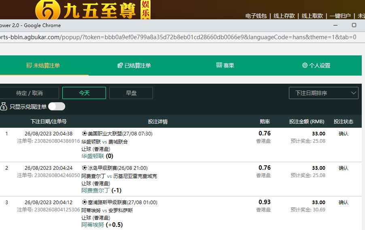The image size is (365, 230).
Task: Click the bet slip icon beside 未结算注单
Action: coord(29,65)
